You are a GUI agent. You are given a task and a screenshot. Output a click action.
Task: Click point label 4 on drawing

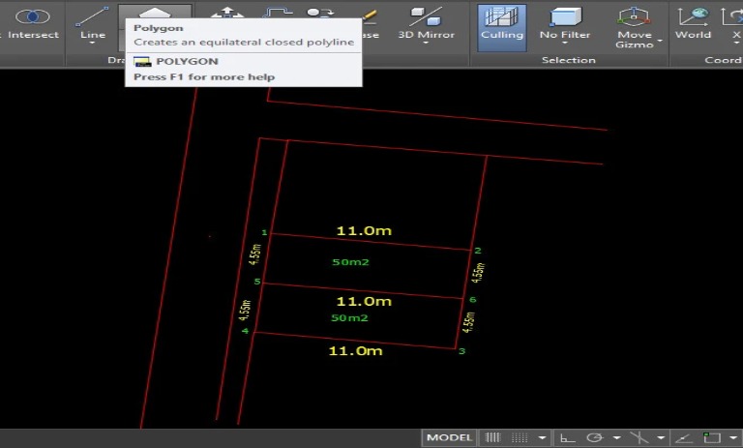pos(245,331)
